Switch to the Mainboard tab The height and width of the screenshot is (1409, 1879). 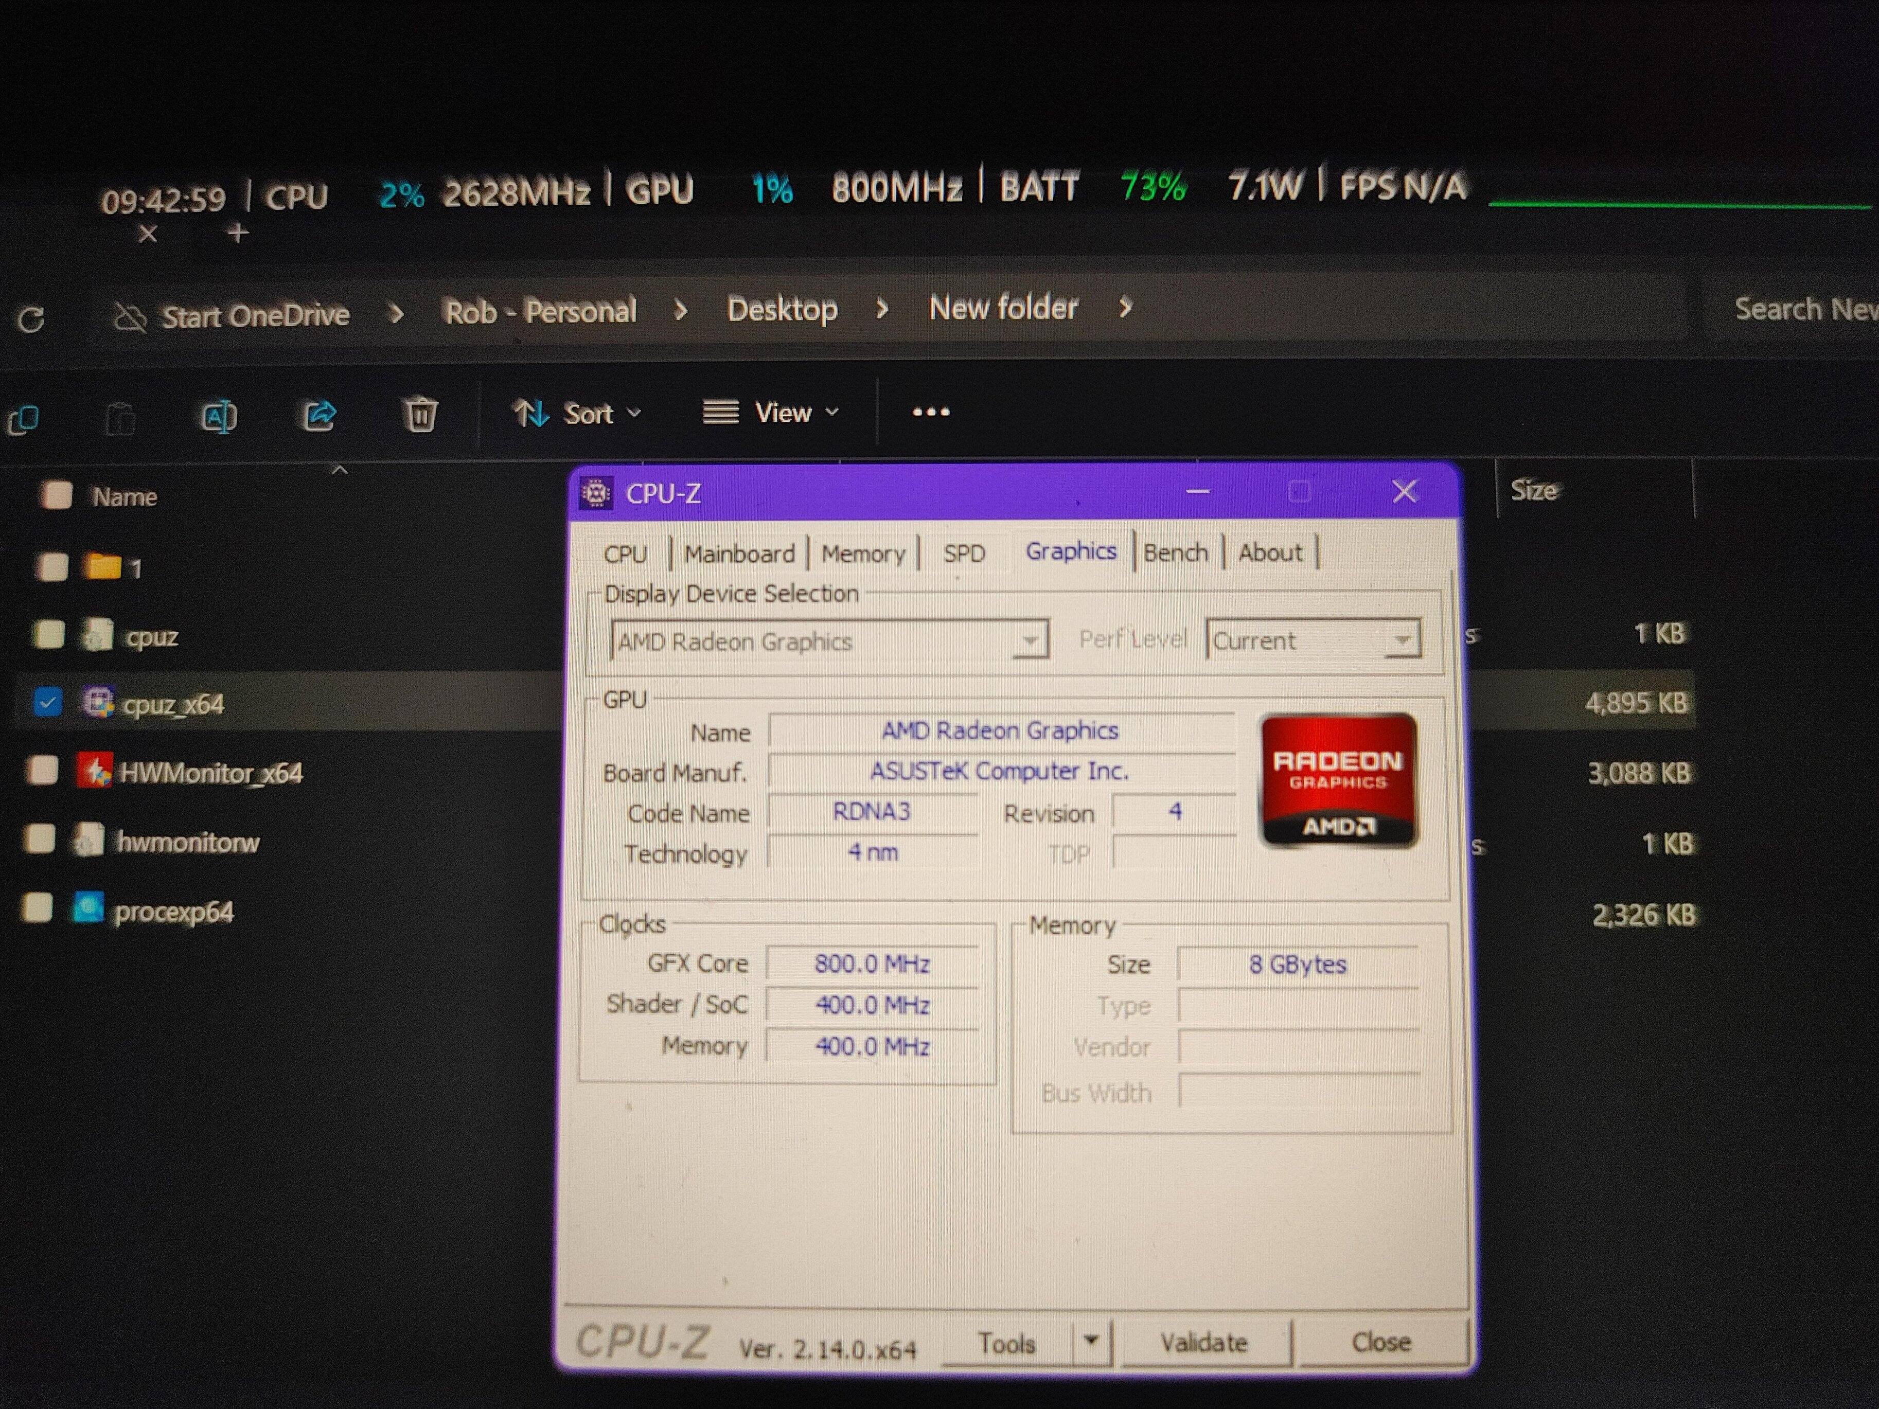coord(739,554)
